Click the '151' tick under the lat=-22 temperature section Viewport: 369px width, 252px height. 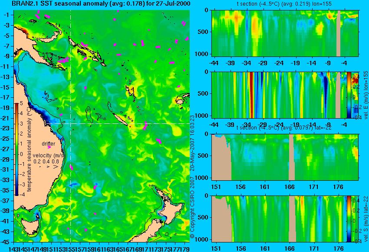pyautogui.click(x=216, y=187)
